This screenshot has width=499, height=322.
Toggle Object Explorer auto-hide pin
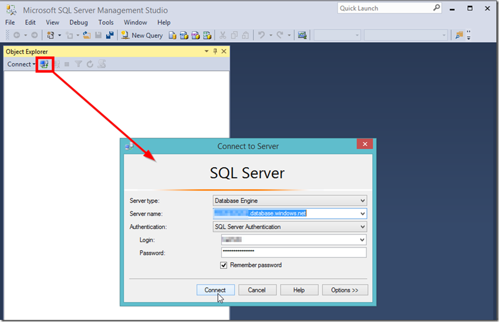point(215,51)
